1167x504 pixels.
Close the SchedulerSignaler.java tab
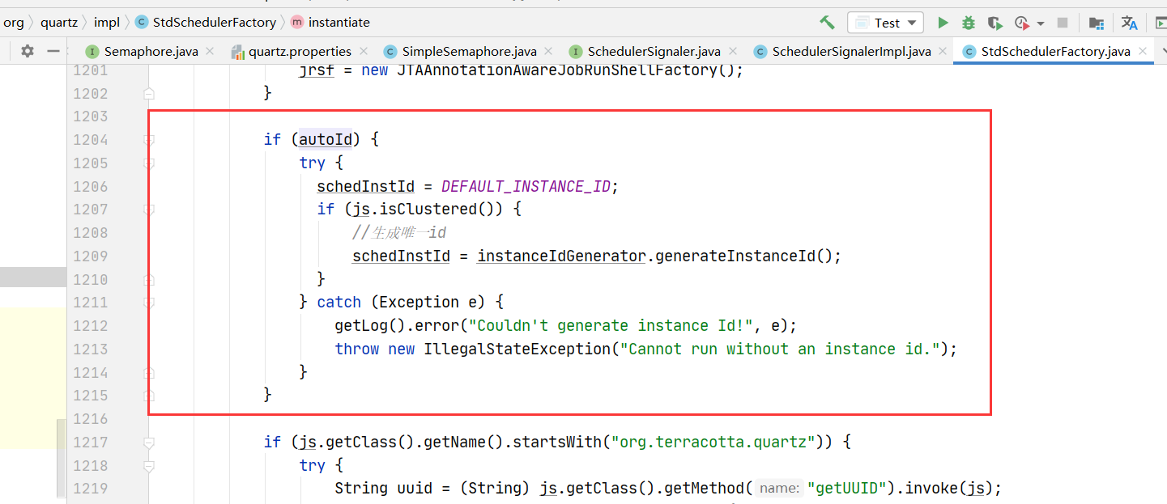point(733,52)
